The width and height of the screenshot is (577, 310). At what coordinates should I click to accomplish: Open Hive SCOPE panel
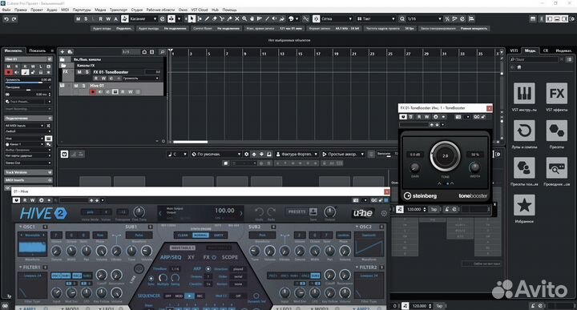(x=230, y=257)
